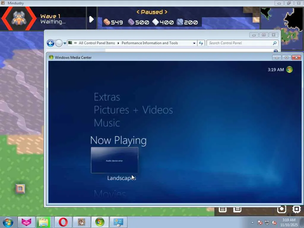This screenshot has width=304, height=228.
Task: Open the Action Center flag tray icon
Action: pyautogui.click(x=260, y=222)
